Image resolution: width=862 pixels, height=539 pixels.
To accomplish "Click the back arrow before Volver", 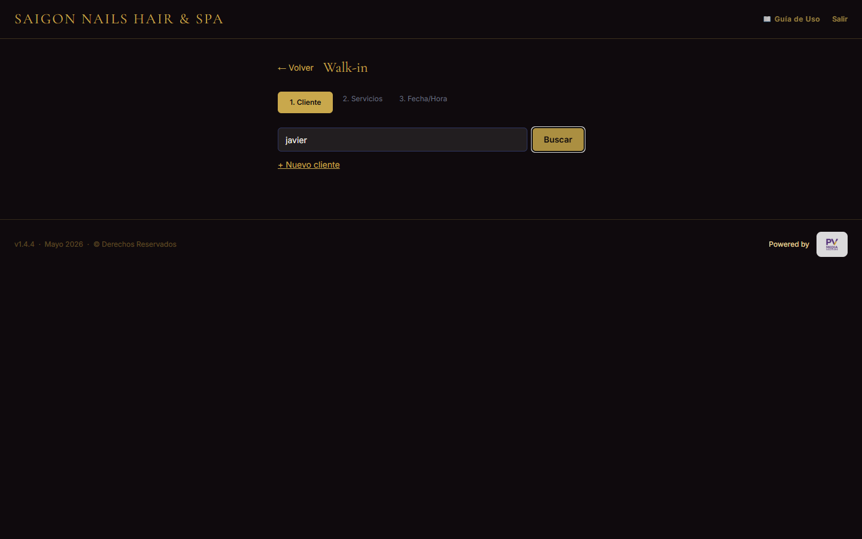I will (282, 68).
